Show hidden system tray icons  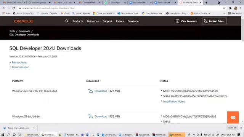[x=194, y=135]
